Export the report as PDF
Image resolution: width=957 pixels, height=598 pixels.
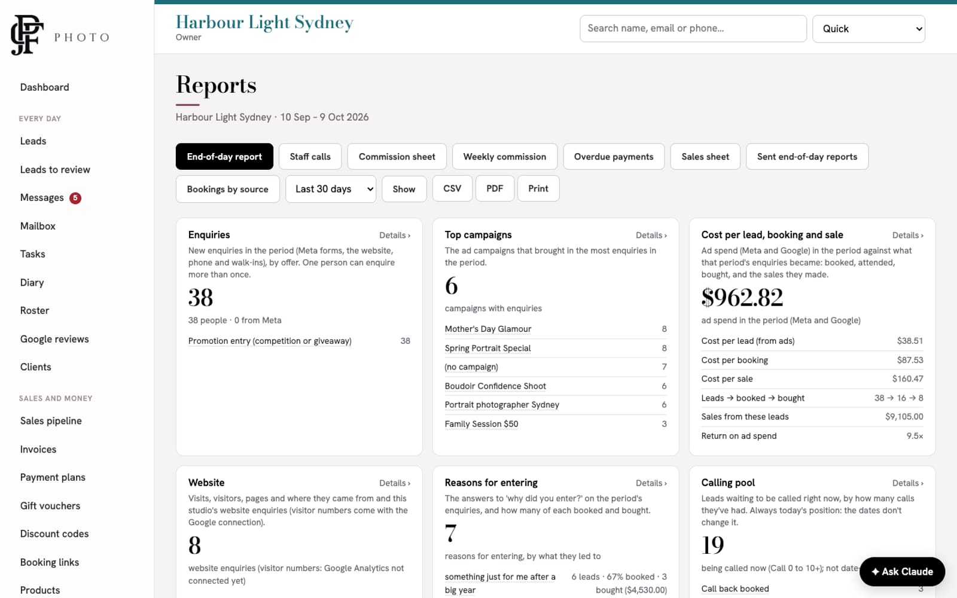pyautogui.click(x=495, y=188)
